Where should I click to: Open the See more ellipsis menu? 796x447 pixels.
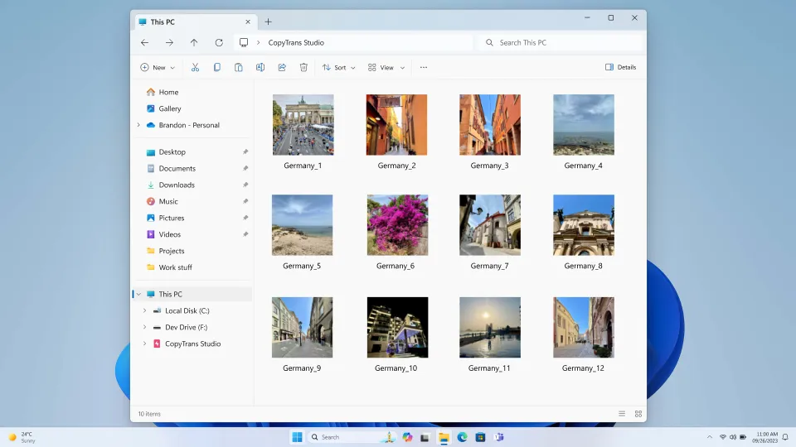click(x=424, y=67)
